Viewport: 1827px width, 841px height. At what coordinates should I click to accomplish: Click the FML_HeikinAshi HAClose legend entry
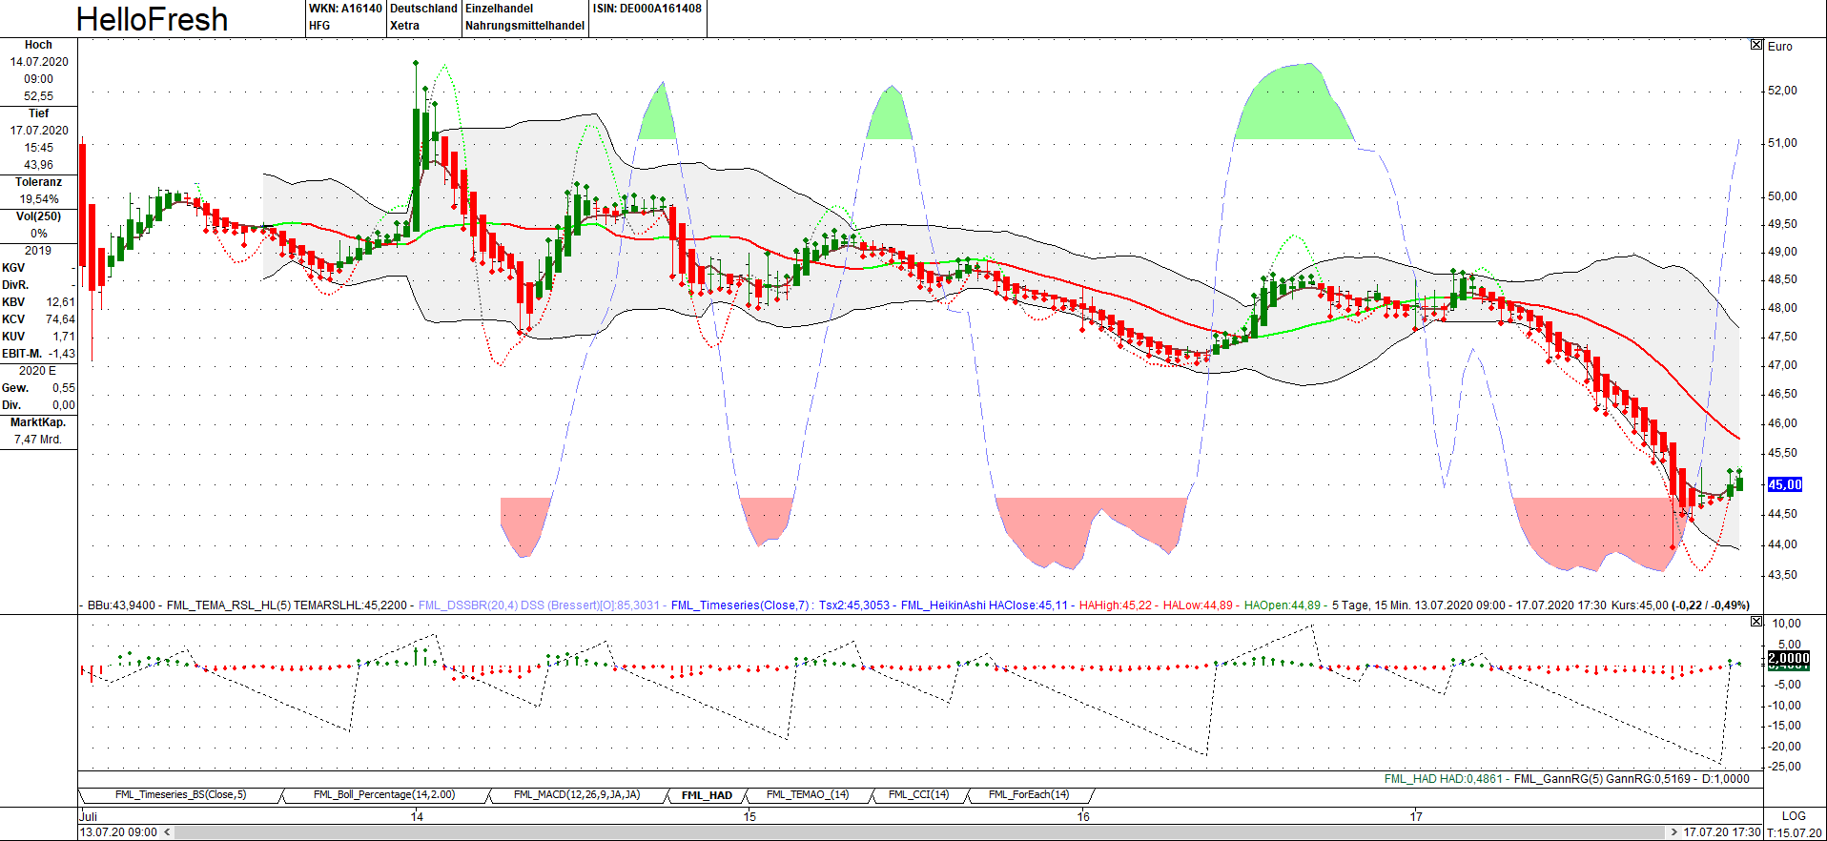[984, 605]
